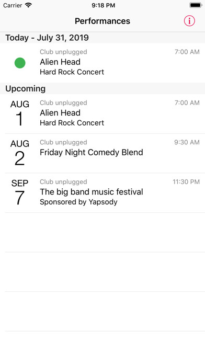Tap Sponsored by Yapsody subtitle
The width and height of the screenshot is (205, 364).
(x=78, y=202)
